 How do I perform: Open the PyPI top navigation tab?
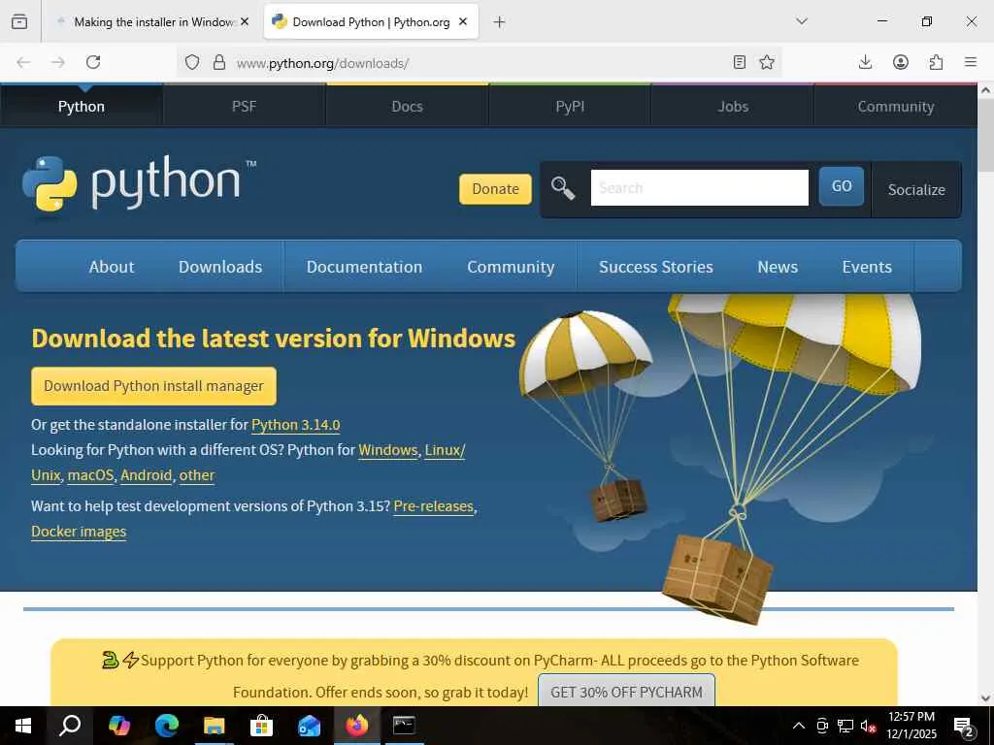pos(570,107)
